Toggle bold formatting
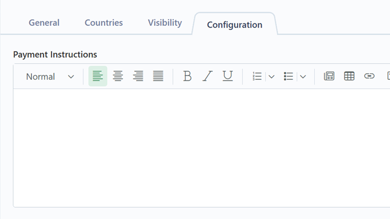 point(187,76)
